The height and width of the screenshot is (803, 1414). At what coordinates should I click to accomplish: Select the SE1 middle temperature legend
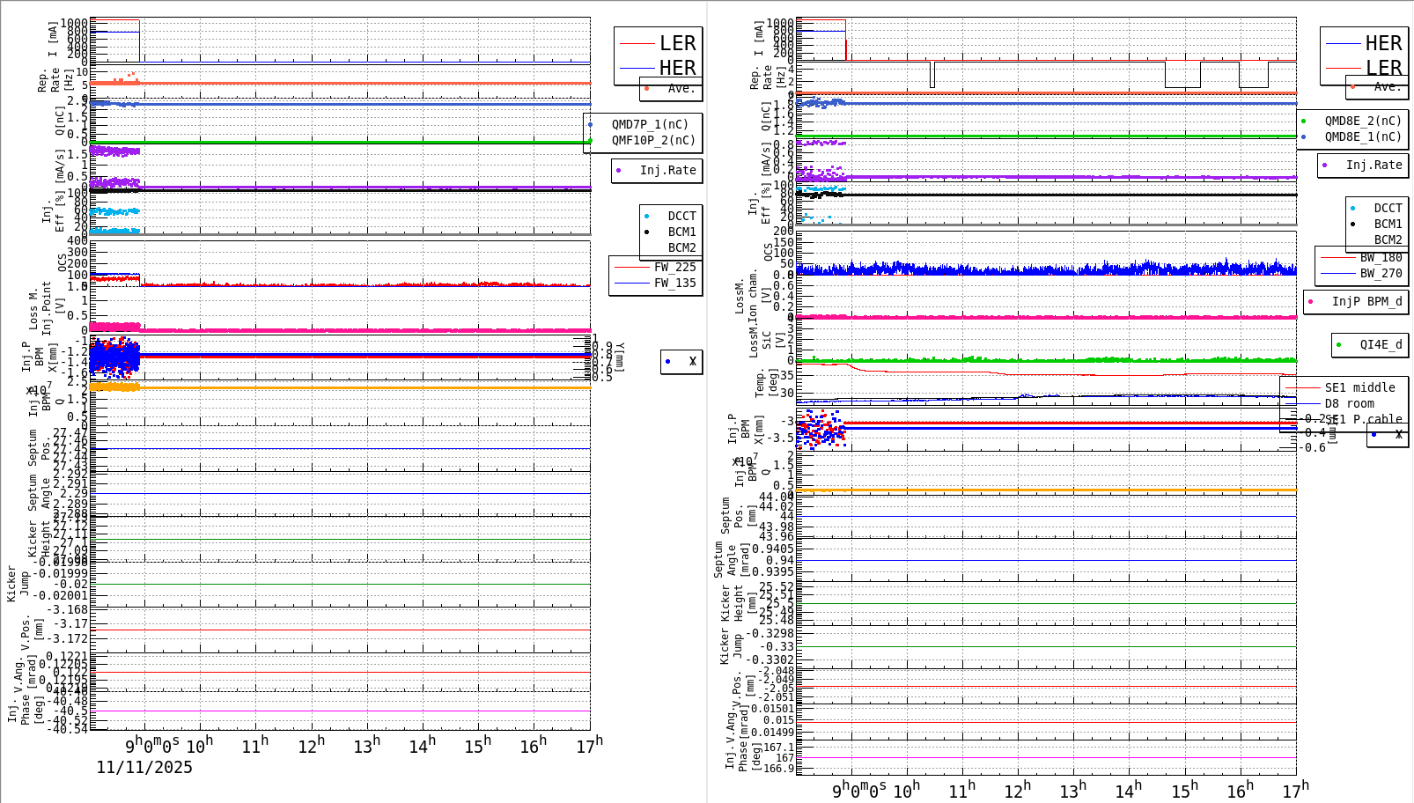(1359, 387)
